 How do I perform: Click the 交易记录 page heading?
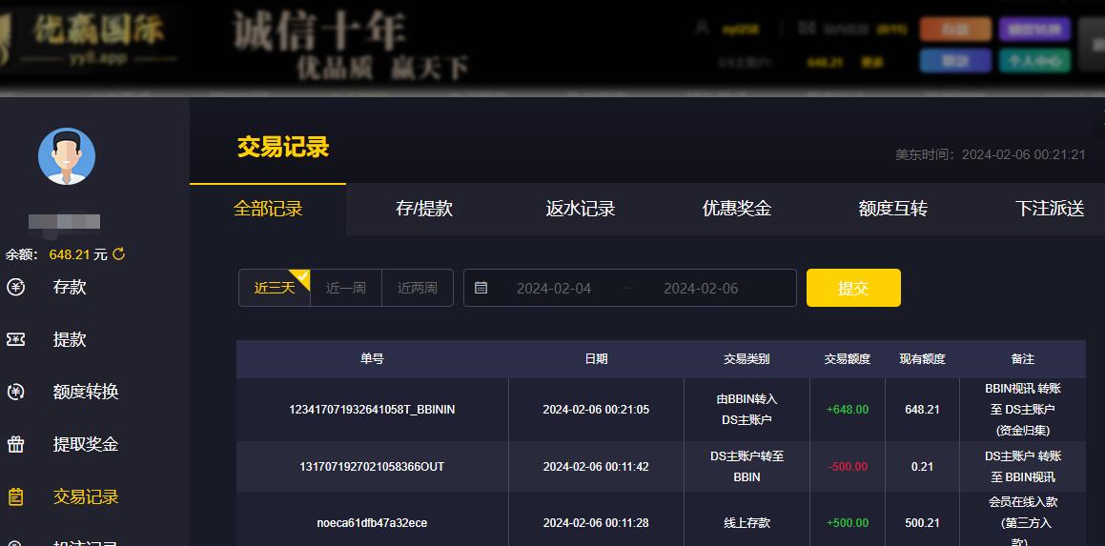pyautogui.click(x=283, y=148)
